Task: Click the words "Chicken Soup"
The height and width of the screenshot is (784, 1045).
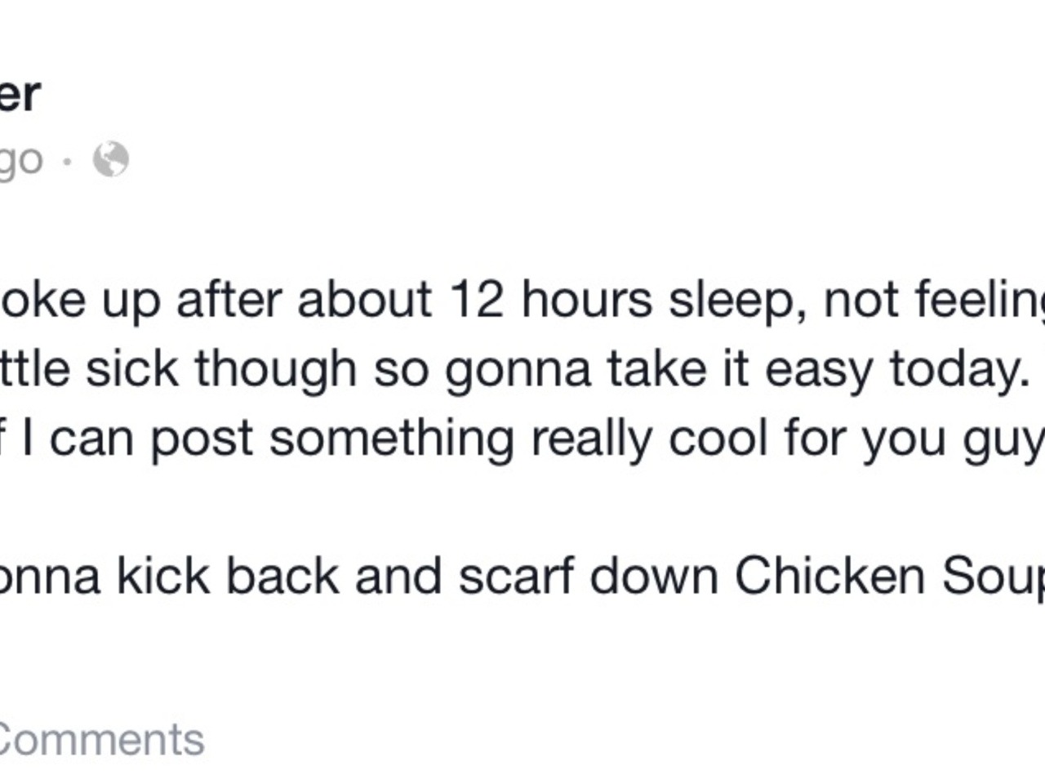Action: pyautogui.click(x=890, y=577)
